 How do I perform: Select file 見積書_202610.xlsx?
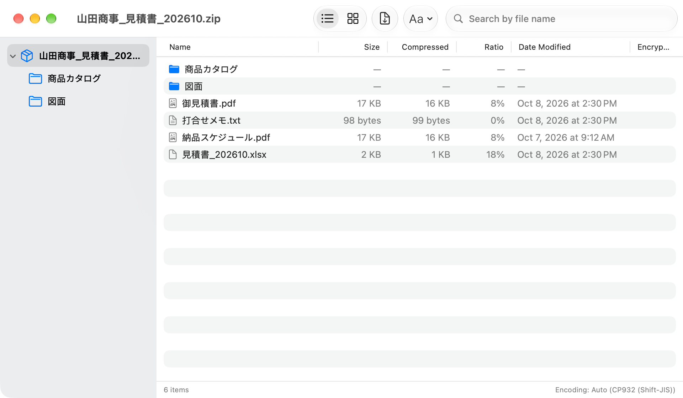coord(420,155)
